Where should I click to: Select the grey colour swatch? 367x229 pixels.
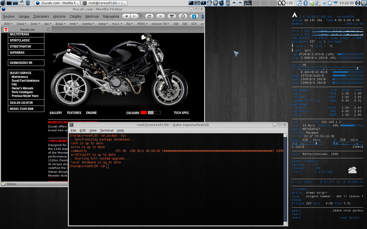[x=151, y=112]
